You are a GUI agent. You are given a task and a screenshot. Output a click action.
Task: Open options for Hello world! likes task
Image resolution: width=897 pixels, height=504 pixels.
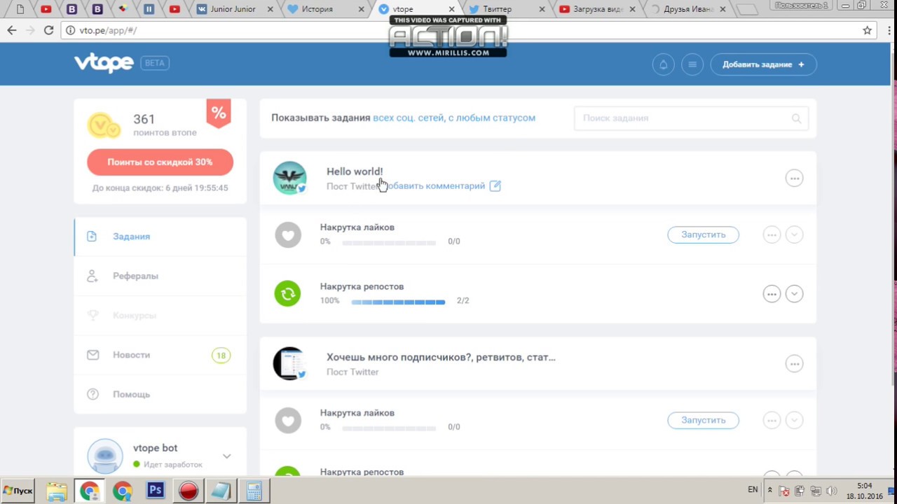772,234
